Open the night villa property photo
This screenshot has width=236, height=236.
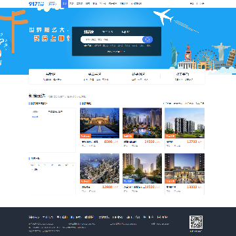pos(100,123)
